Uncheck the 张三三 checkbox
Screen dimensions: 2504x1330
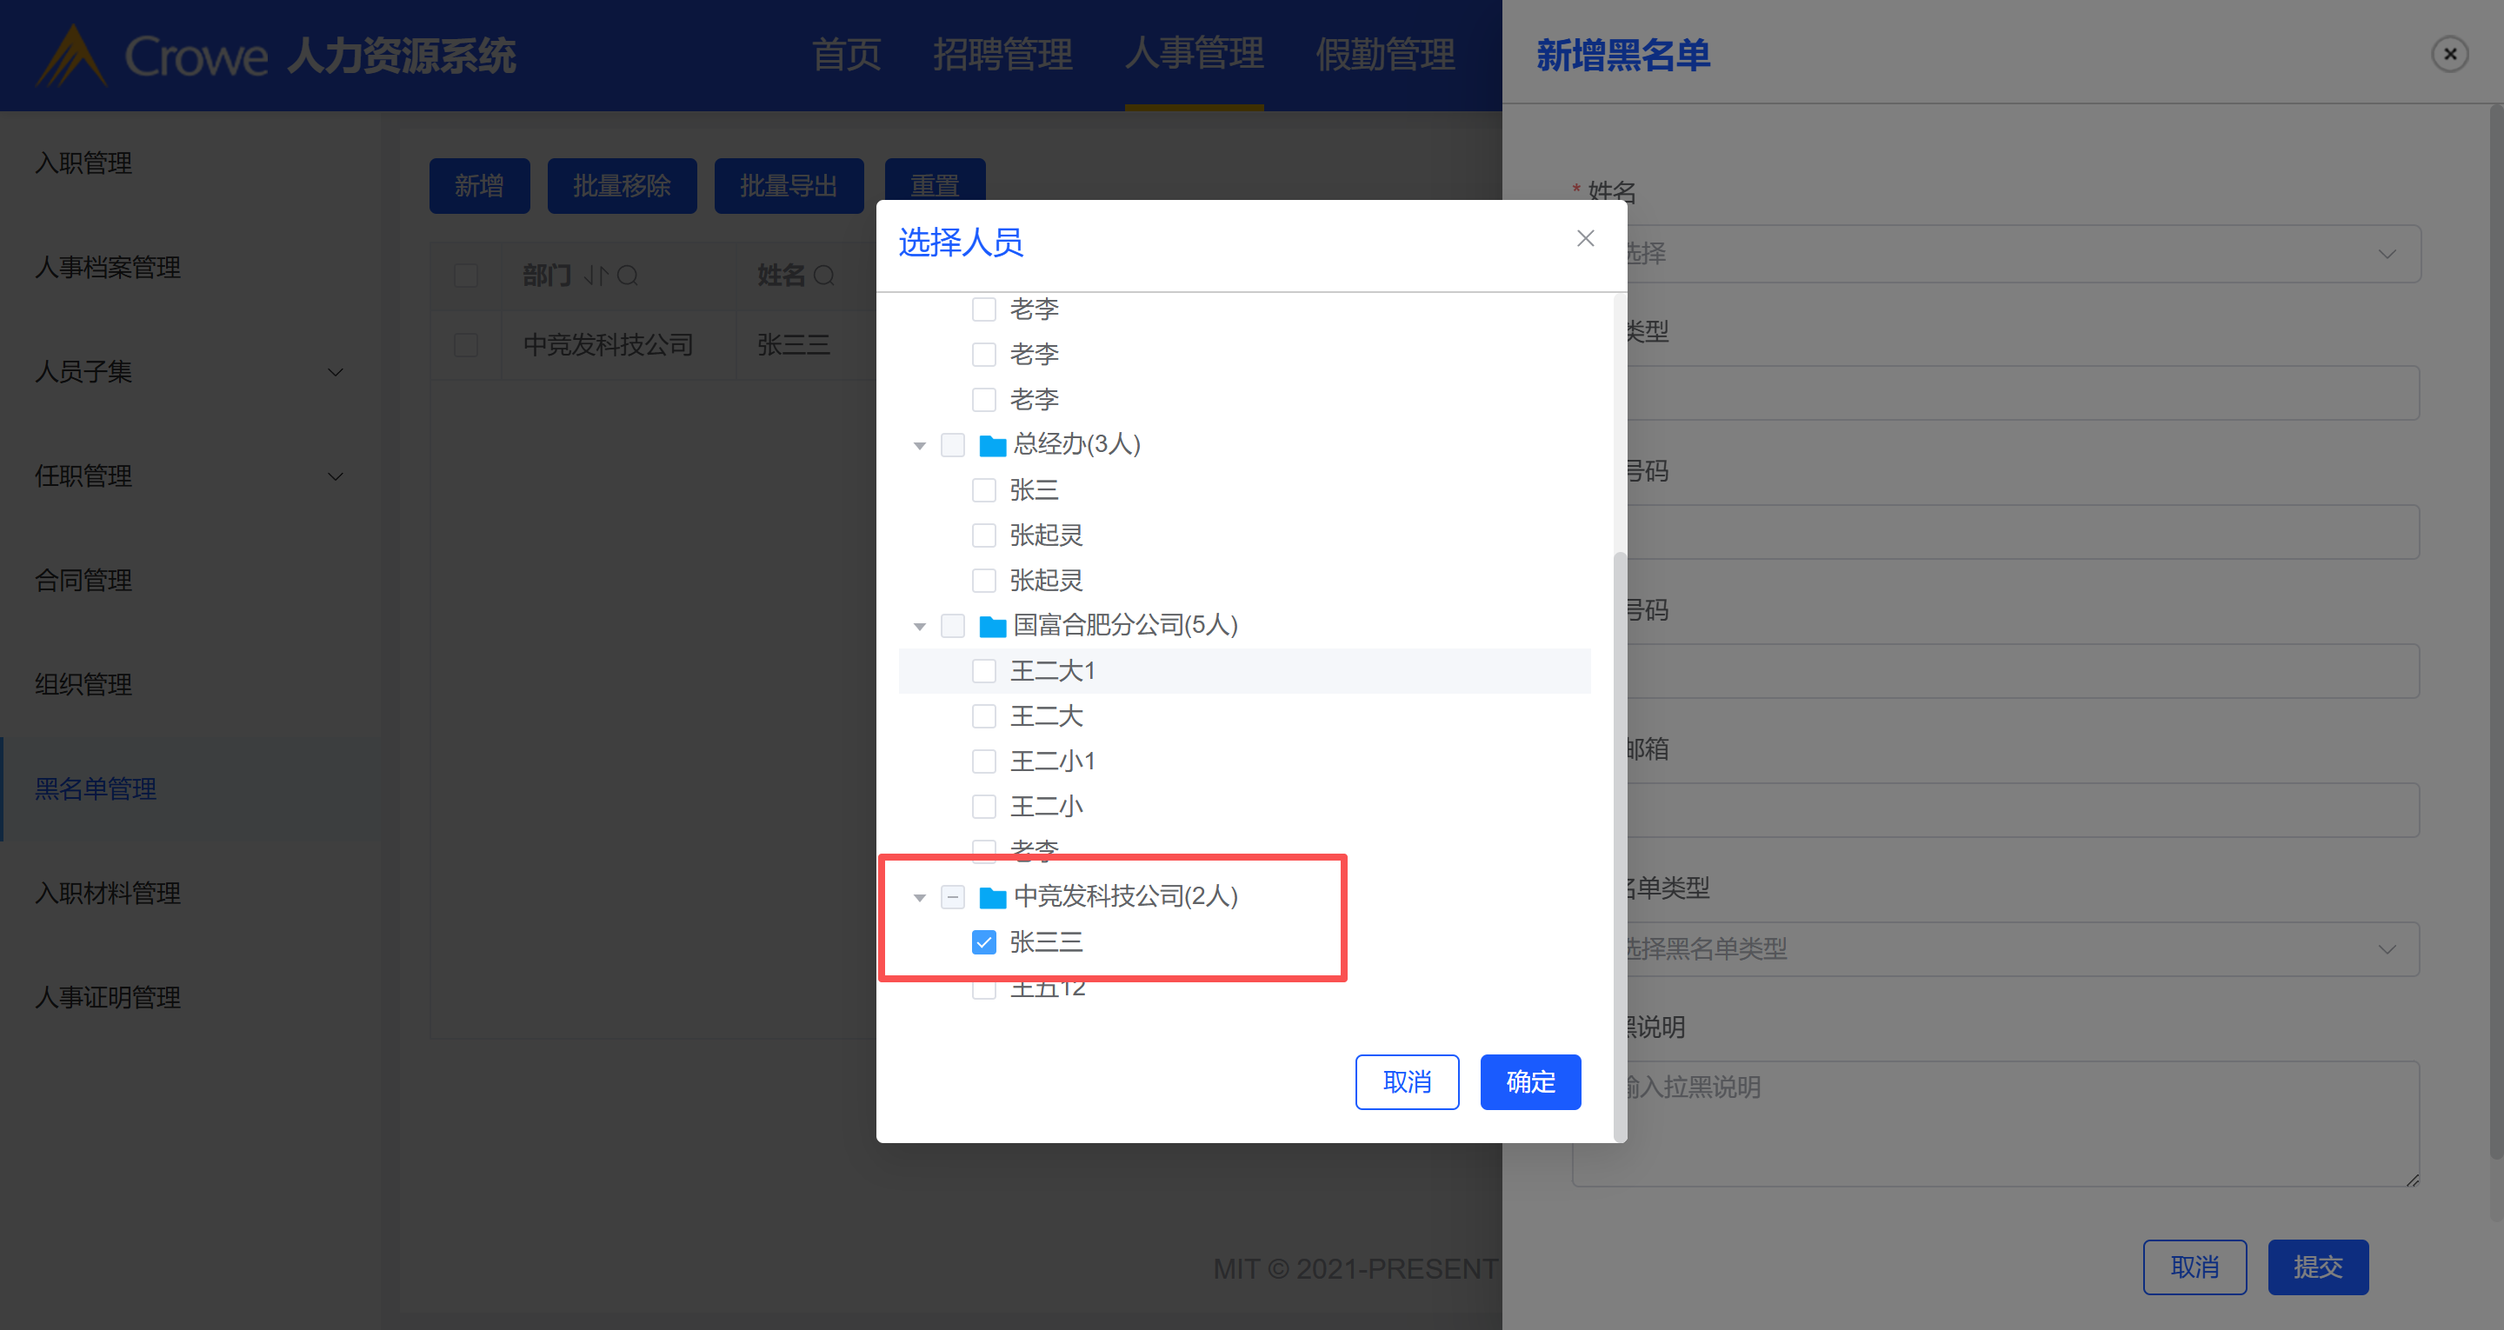coord(983,942)
